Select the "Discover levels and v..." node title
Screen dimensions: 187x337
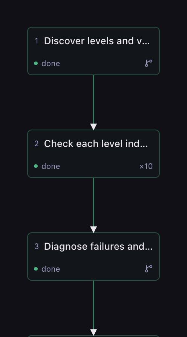(x=97, y=41)
